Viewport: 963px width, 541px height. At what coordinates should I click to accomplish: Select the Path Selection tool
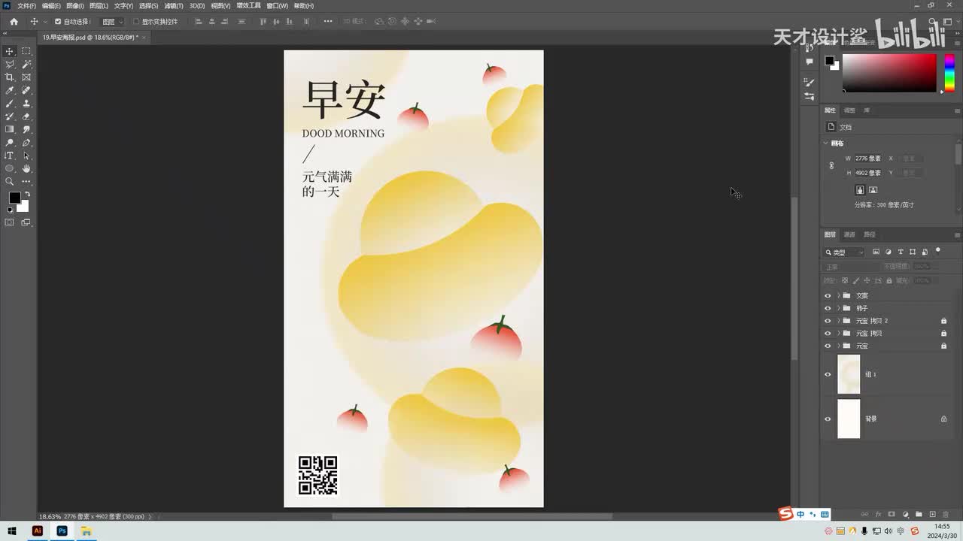[26, 156]
